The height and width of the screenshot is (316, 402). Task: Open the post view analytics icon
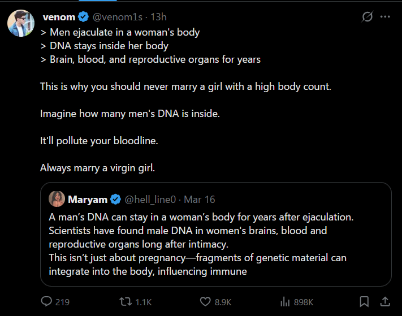click(x=285, y=302)
